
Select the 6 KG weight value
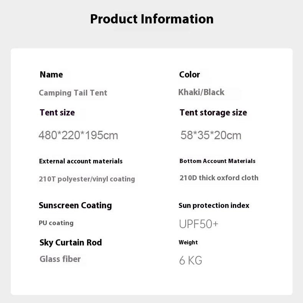[x=191, y=260]
